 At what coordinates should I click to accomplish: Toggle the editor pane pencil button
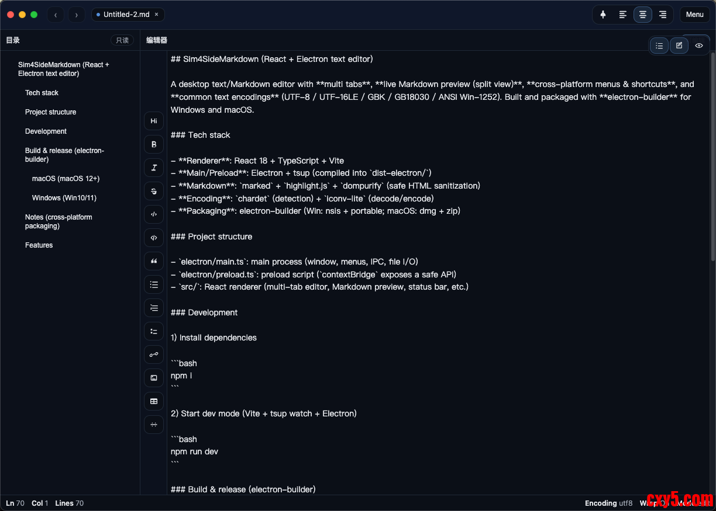(679, 46)
